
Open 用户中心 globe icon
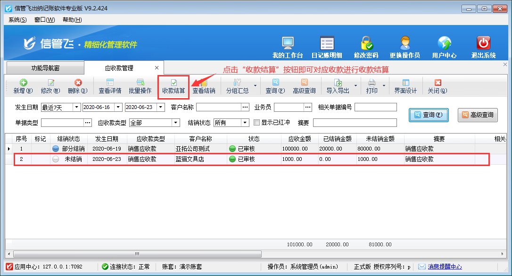[444, 44]
